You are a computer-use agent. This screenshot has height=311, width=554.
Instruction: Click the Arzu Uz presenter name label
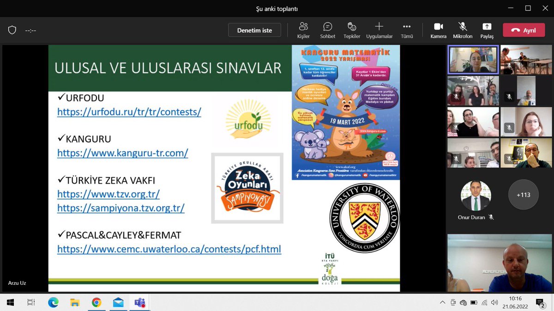pos(17,283)
